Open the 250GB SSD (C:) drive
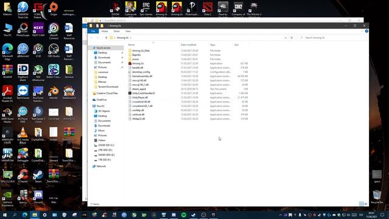 [x=106, y=145]
